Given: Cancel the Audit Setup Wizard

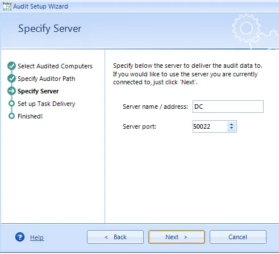Looking at the screenshot, I should point(238,237).
